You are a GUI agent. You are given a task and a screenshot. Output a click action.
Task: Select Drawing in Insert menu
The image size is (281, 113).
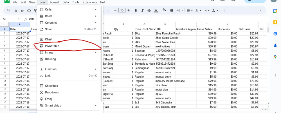click(69, 59)
